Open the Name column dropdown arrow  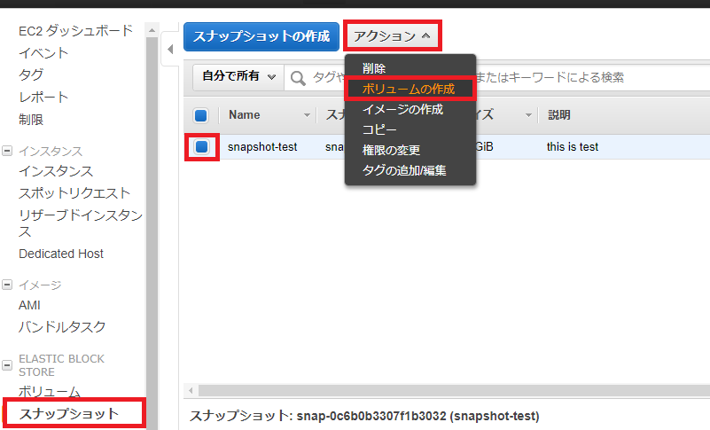tap(307, 115)
